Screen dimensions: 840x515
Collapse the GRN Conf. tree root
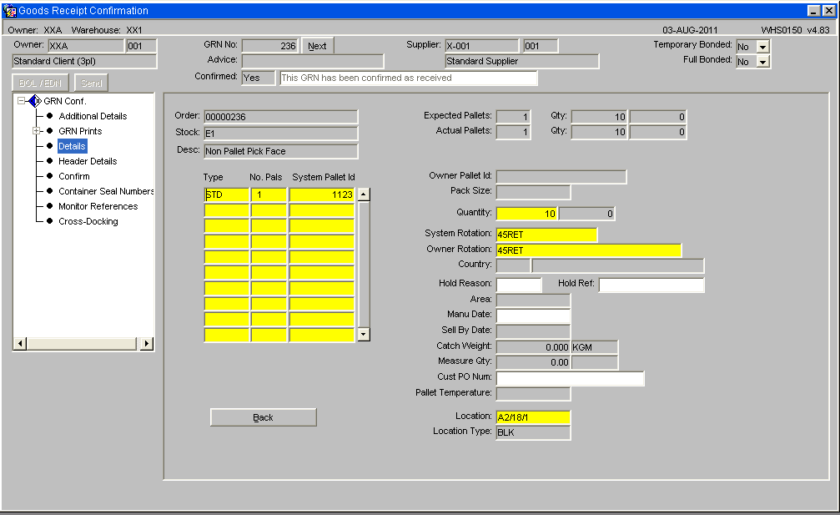point(21,101)
